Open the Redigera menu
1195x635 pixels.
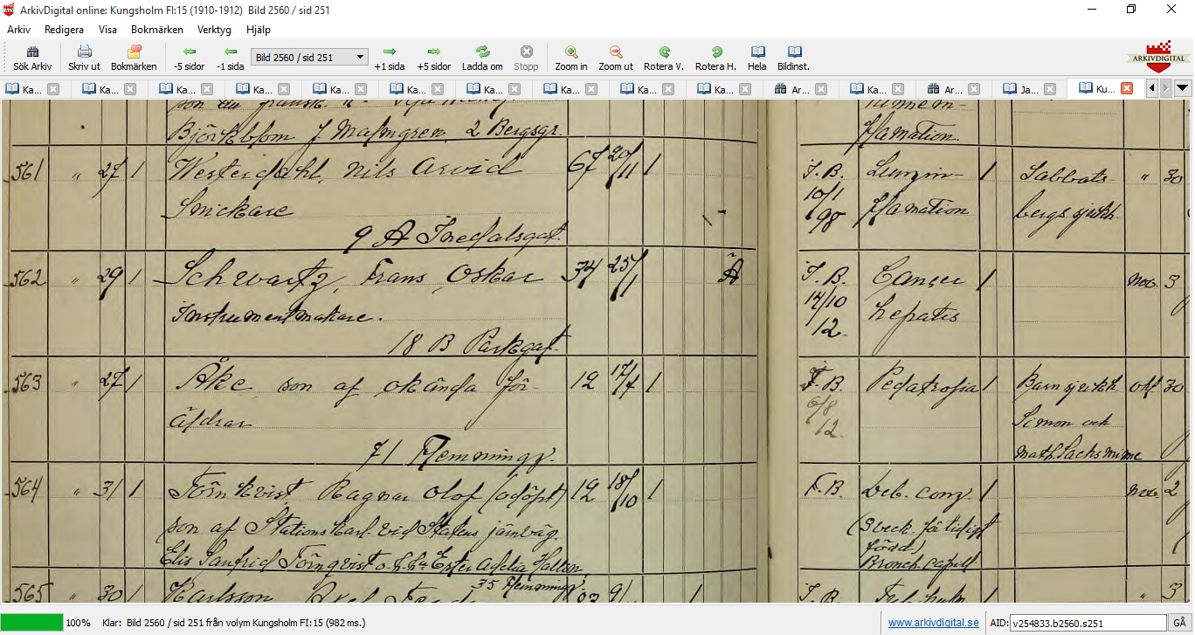(64, 30)
